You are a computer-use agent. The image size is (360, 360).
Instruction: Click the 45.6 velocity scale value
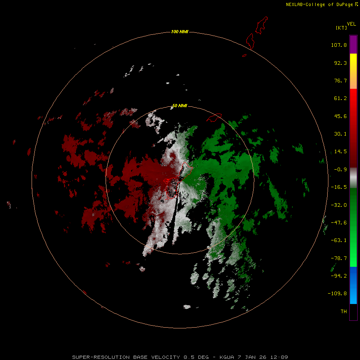tap(340, 116)
